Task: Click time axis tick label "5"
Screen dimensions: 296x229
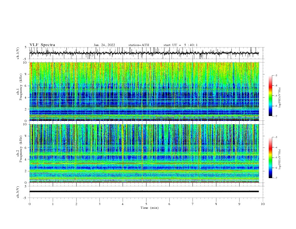Action: click(146, 204)
